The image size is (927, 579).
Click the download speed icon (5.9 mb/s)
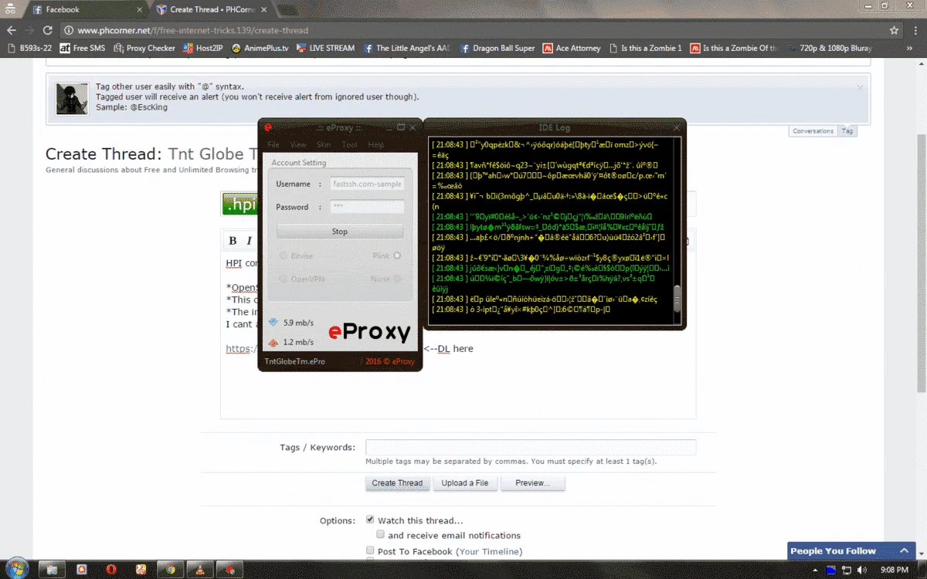click(273, 323)
